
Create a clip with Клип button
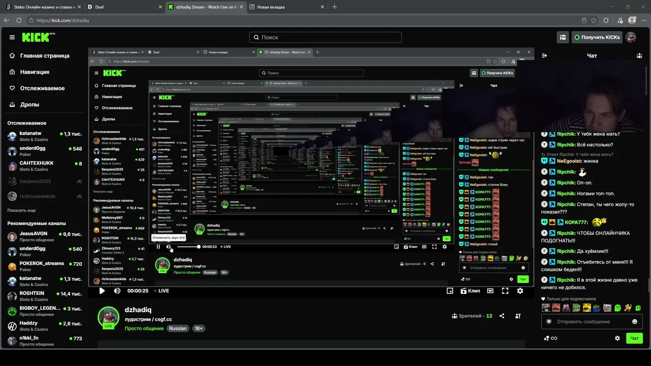[x=470, y=291]
